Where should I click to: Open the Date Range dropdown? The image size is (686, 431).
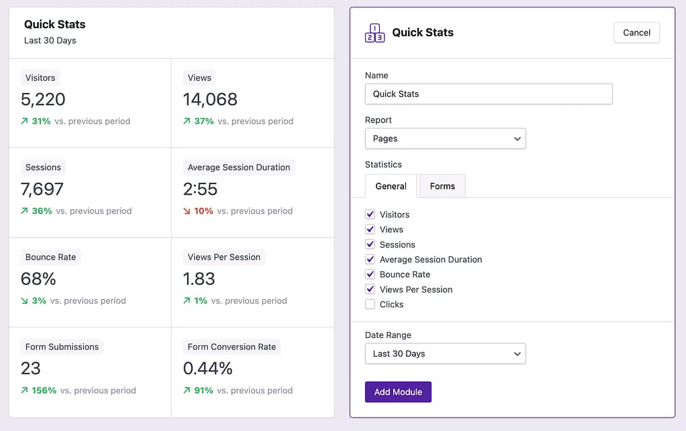click(445, 353)
